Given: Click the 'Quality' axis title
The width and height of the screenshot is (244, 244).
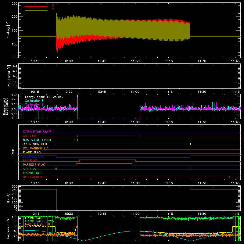Looking at the screenshot, I should [x=8, y=198].
